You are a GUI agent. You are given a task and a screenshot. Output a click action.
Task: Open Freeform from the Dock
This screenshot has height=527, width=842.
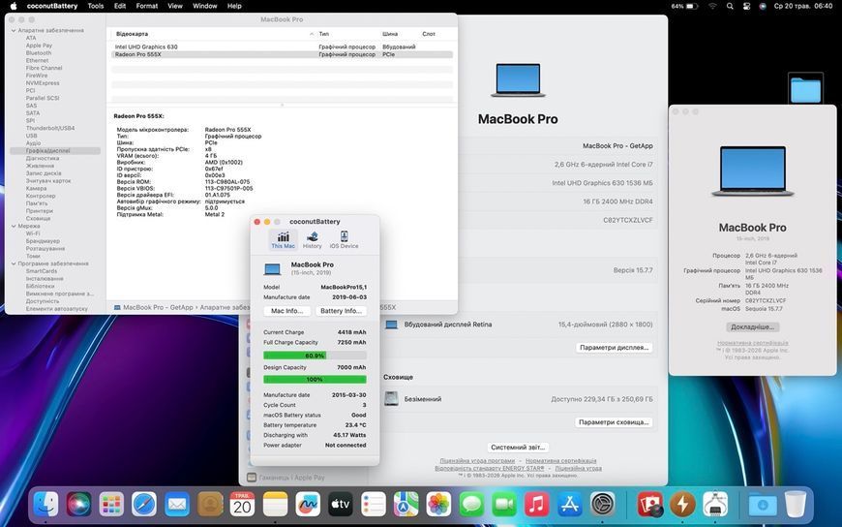[x=308, y=505]
